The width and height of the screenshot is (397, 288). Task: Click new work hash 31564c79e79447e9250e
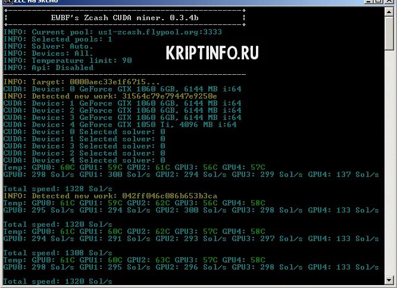tap(170, 96)
